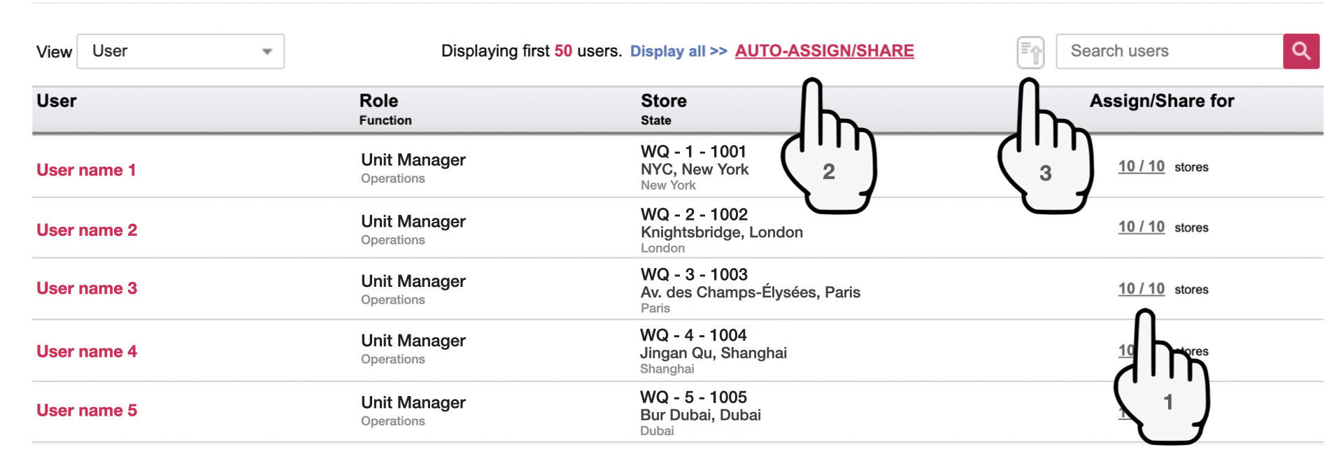
Task: Click the Store column header
Action: point(663,101)
